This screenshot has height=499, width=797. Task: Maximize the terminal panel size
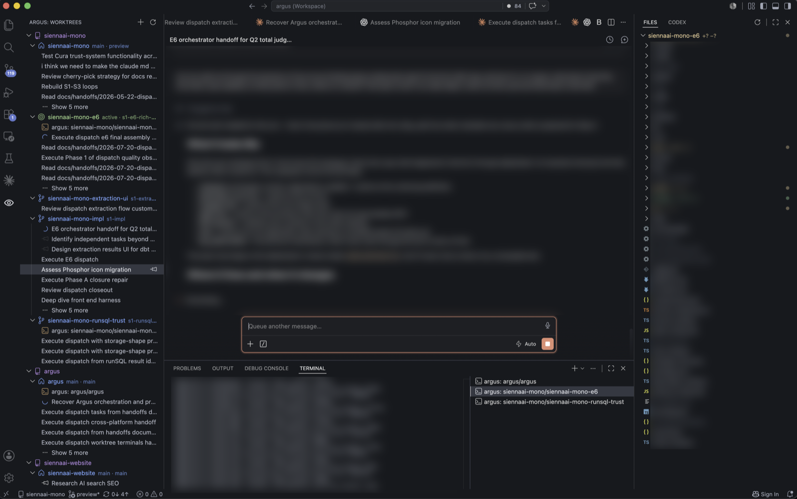click(611, 368)
